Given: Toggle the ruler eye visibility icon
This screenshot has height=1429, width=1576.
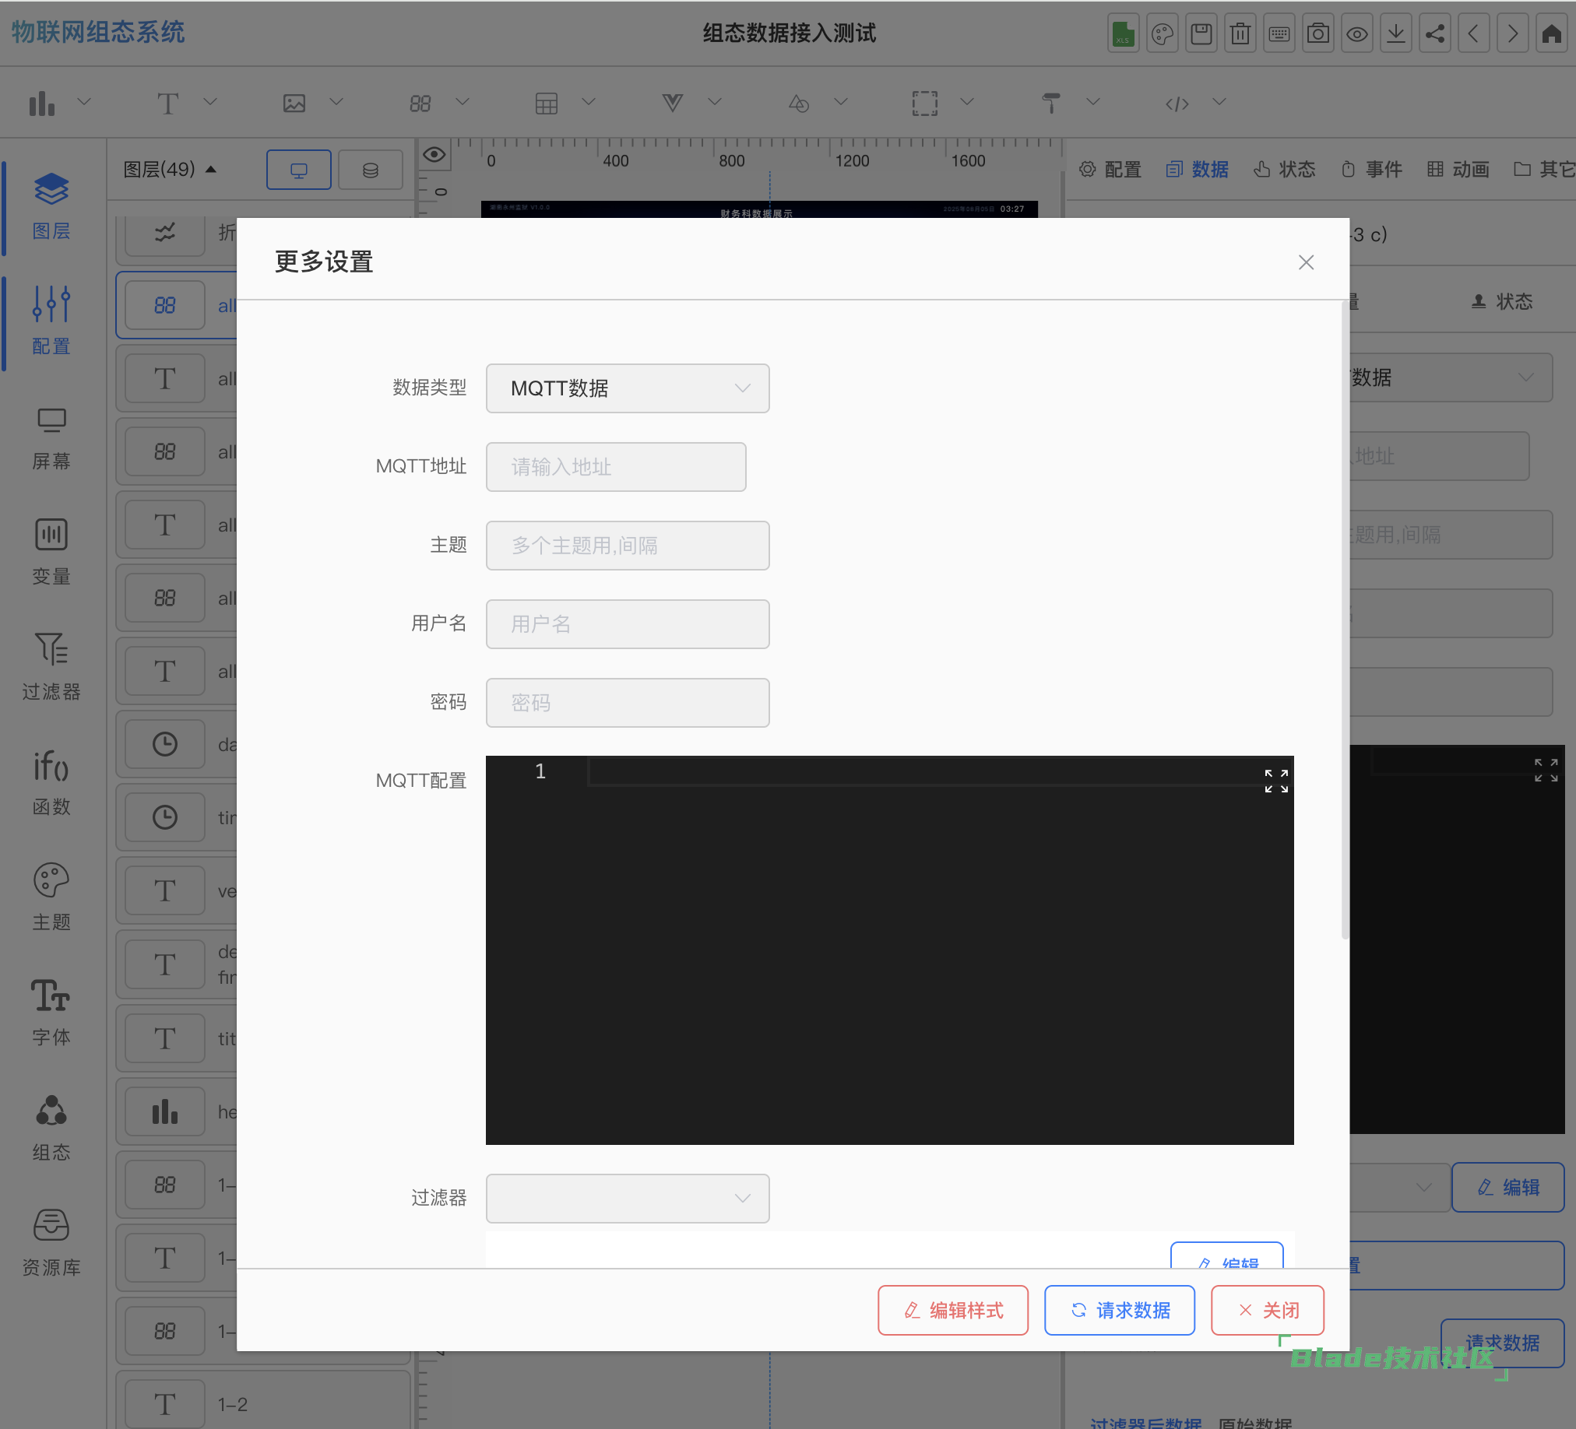Looking at the screenshot, I should coord(434,155).
